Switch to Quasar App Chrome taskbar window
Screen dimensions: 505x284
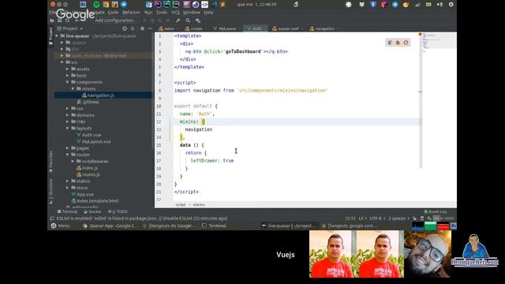click(110, 226)
